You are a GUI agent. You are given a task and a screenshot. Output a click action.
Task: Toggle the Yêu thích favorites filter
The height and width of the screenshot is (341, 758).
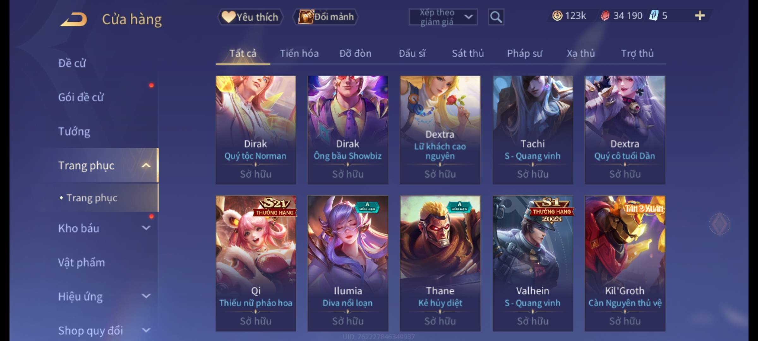coord(250,17)
